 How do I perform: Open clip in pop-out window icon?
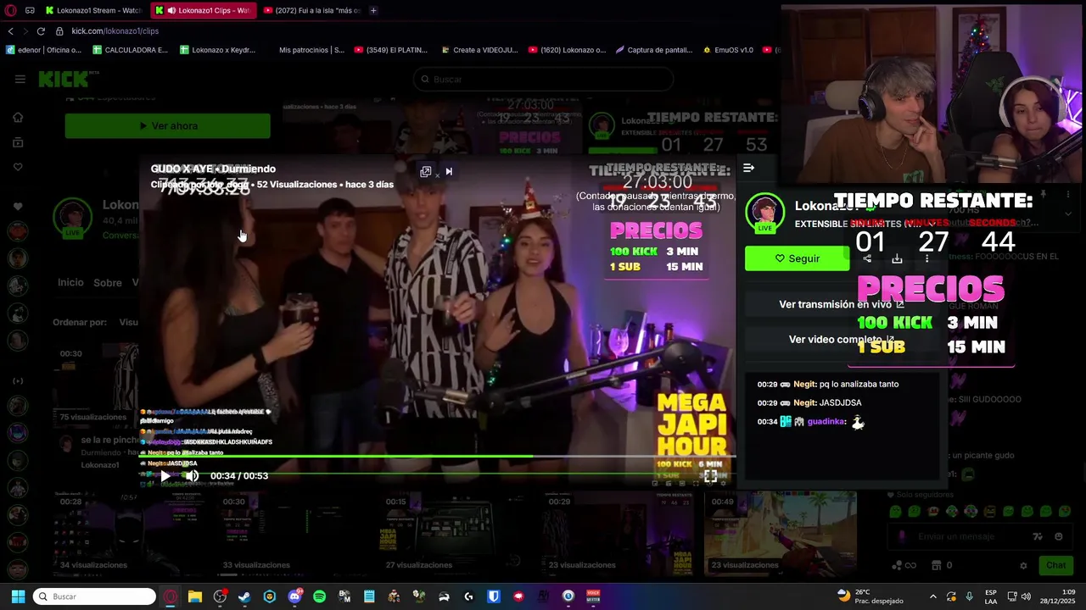click(426, 171)
